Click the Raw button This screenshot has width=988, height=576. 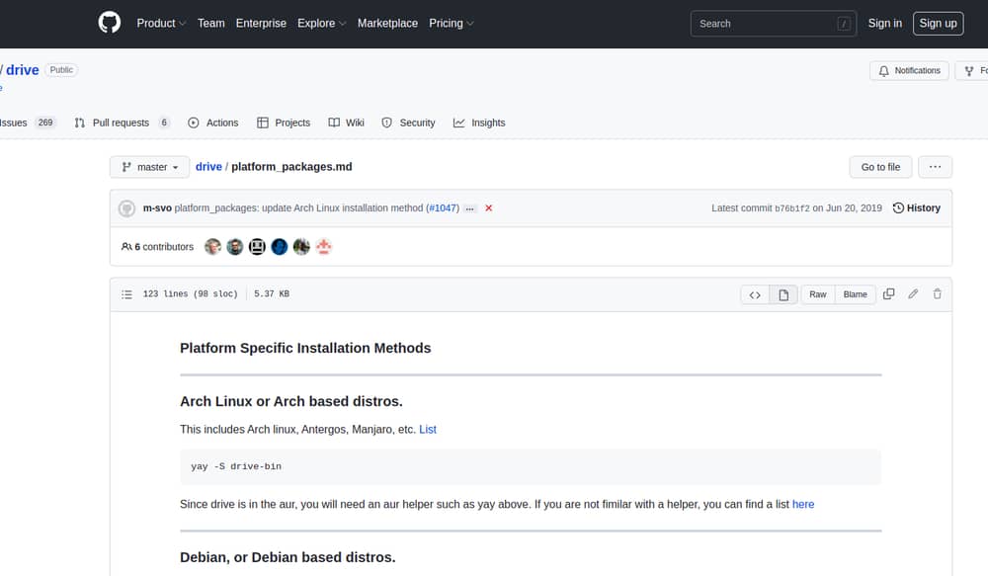click(818, 295)
